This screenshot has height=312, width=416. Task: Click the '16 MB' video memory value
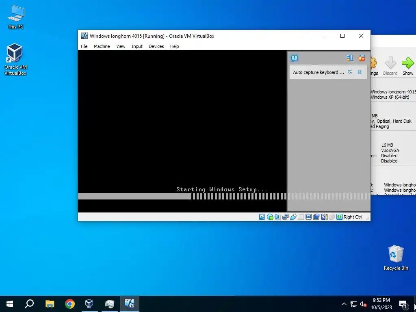(387, 145)
